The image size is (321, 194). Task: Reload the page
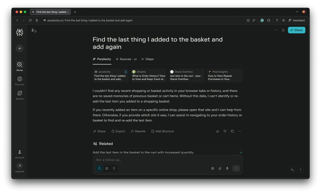30,20
